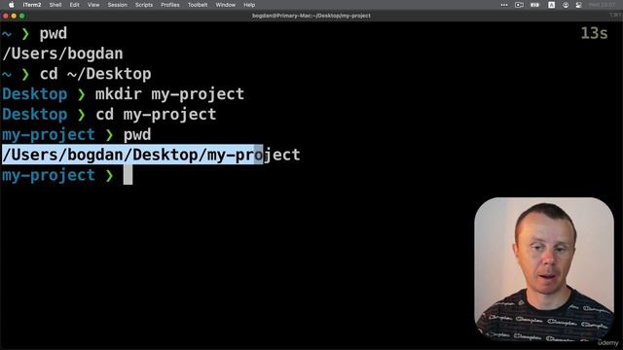This screenshot has width=623, height=350.
Task: Open the Shell menu
Action: click(x=55, y=5)
